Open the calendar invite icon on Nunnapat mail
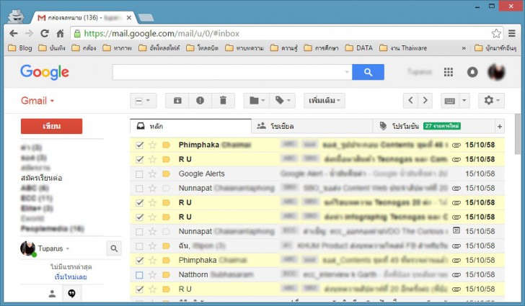The width and height of the screenshot is (525, 306). [x=456, y=230]
